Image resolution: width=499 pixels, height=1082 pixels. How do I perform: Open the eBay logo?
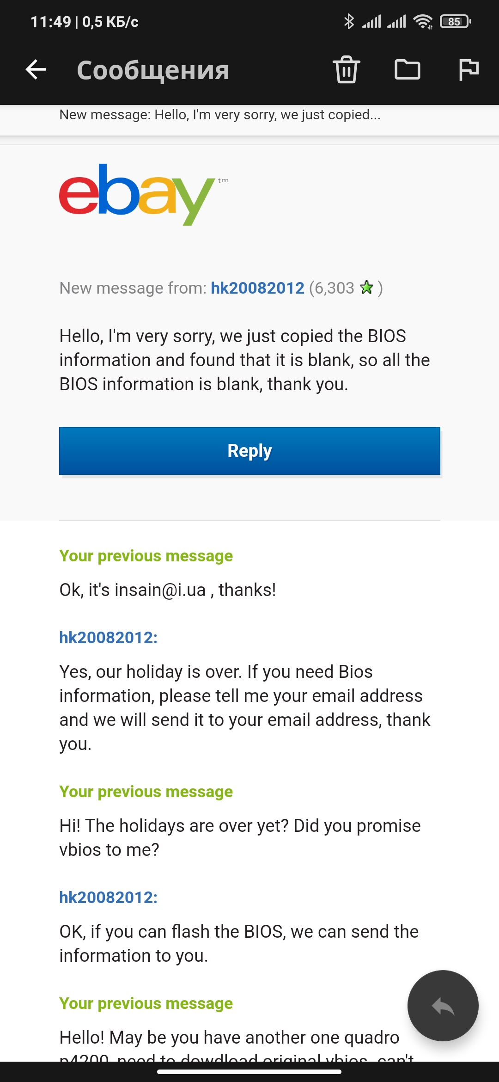(144, 194)
